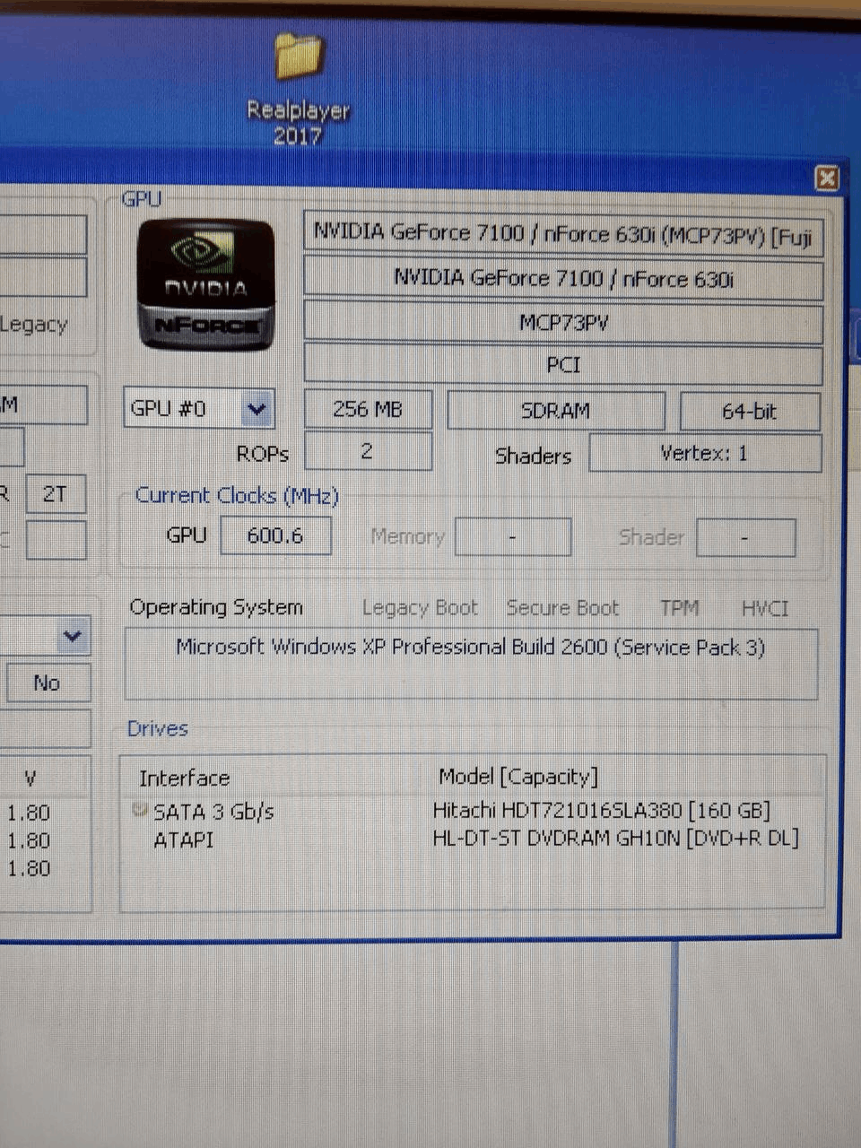Click the Hitachi HDT721016SLA380 [160 GB] entry
Image resolution: width=861 pixels, height=1148 pixels.
(x=601, y=811)
